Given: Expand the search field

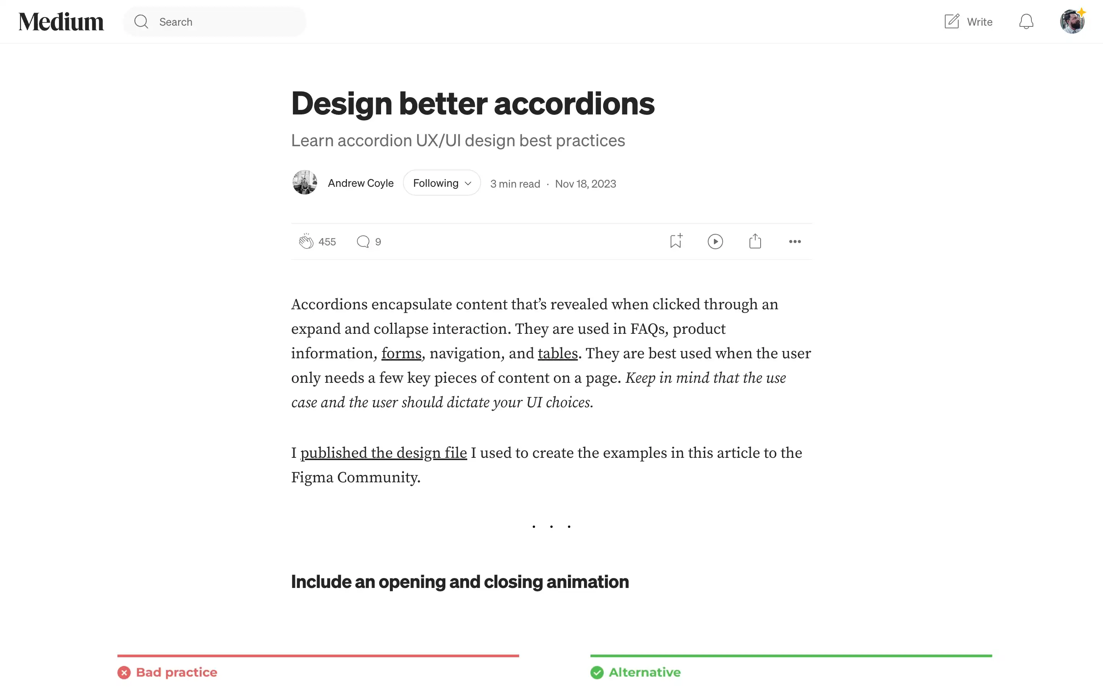Looking at the screenshot, I should (141, 21).
